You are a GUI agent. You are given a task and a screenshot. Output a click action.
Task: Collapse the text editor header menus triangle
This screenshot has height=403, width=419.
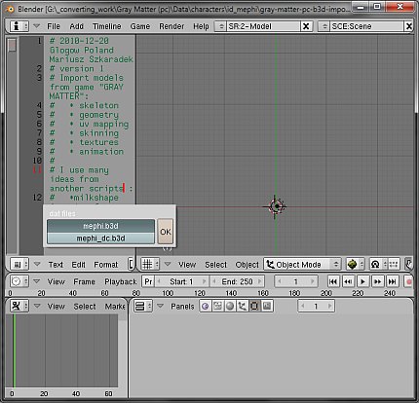click(37, 264)
